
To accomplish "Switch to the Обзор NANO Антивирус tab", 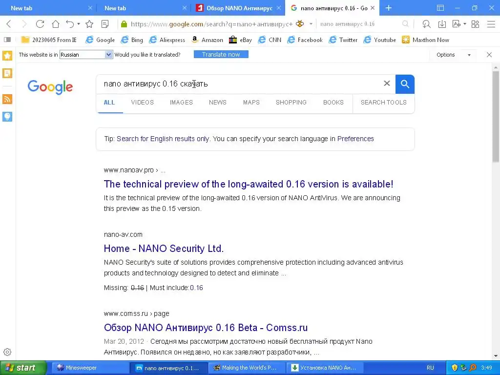I will click(237, 8).
